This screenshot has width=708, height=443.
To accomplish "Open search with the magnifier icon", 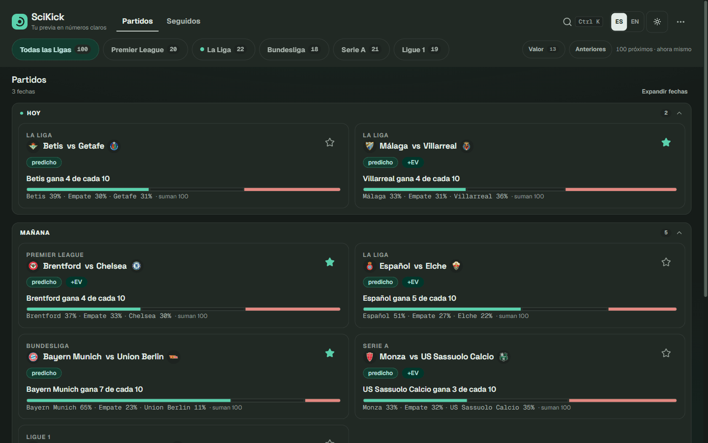I will 567,22.
